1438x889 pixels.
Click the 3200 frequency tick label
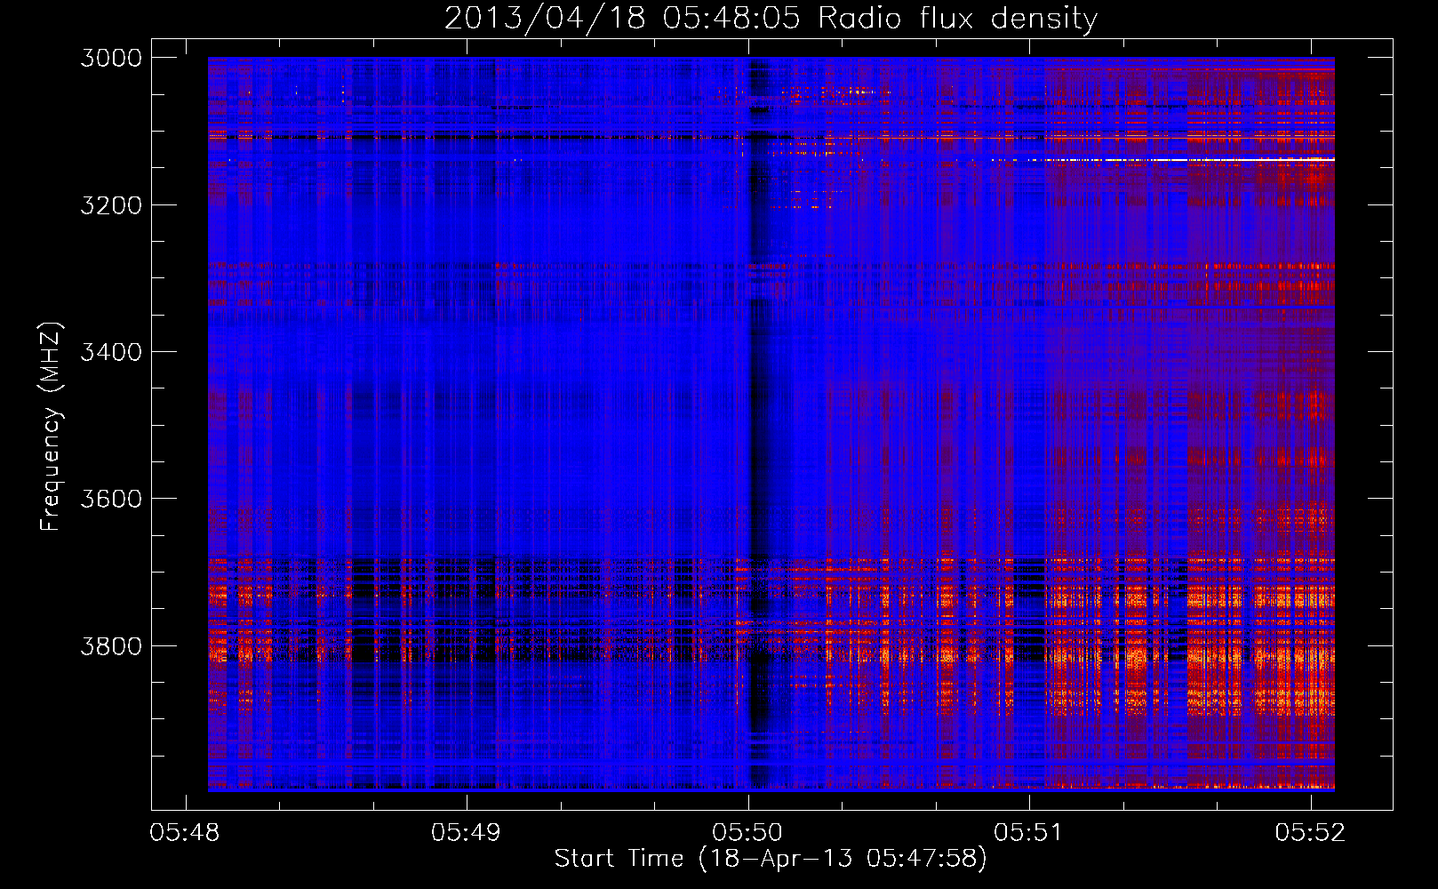(111, 205)
